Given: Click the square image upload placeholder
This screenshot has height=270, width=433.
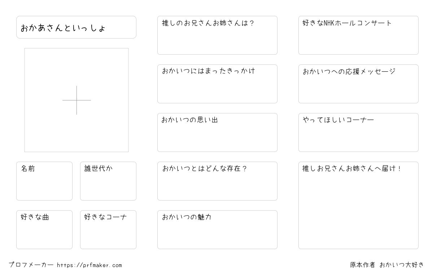Looking at the screenshot, I should 76,100.
